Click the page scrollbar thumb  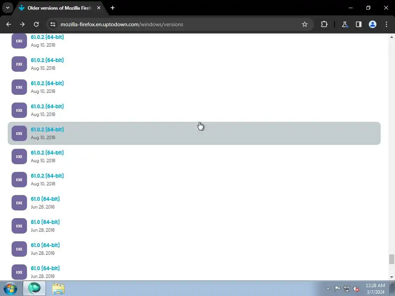coord(392,259)
